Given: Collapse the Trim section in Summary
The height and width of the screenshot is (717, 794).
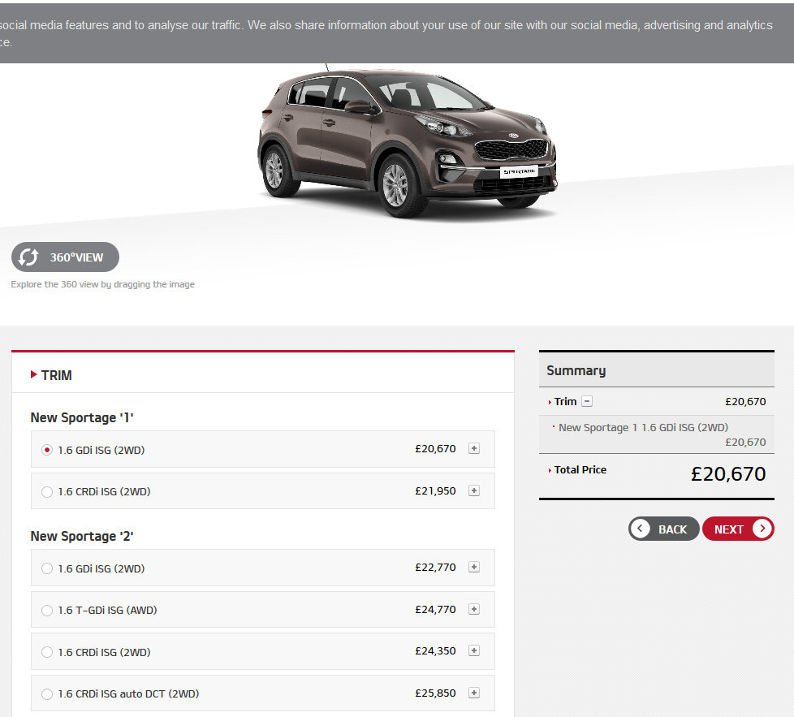Looking at the screenshot, I should click(x=587, y=402).
